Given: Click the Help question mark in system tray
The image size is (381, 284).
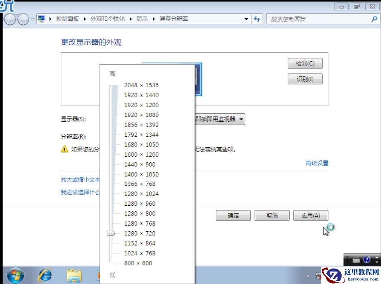Looking at the screenshot, I should coord(366,260).
